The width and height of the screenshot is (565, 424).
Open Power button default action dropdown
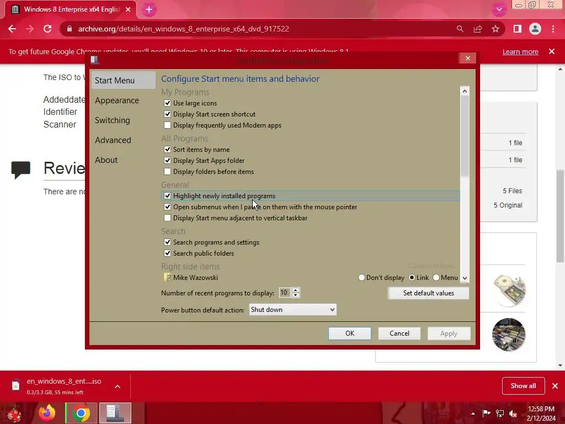(292, 310)
